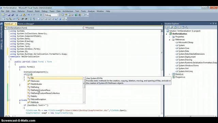Open the XmlSerialization.Form1 class dropdown
The height and width of the screenshot is (123, 218).
pos(82,28)
